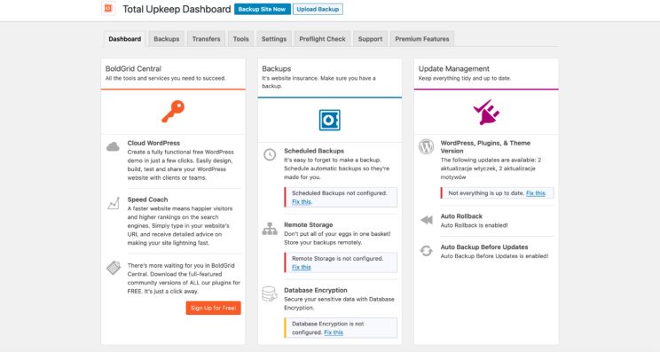
Task: Click the Database Encryption database icon
Action: point(270,294)
